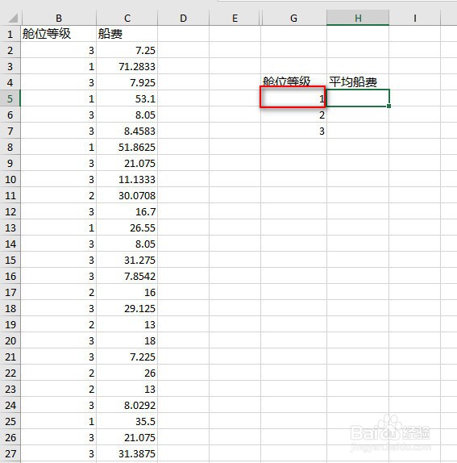The image size is (457, 463).
Task: Click the active cell H5
Action: [358, 98]
